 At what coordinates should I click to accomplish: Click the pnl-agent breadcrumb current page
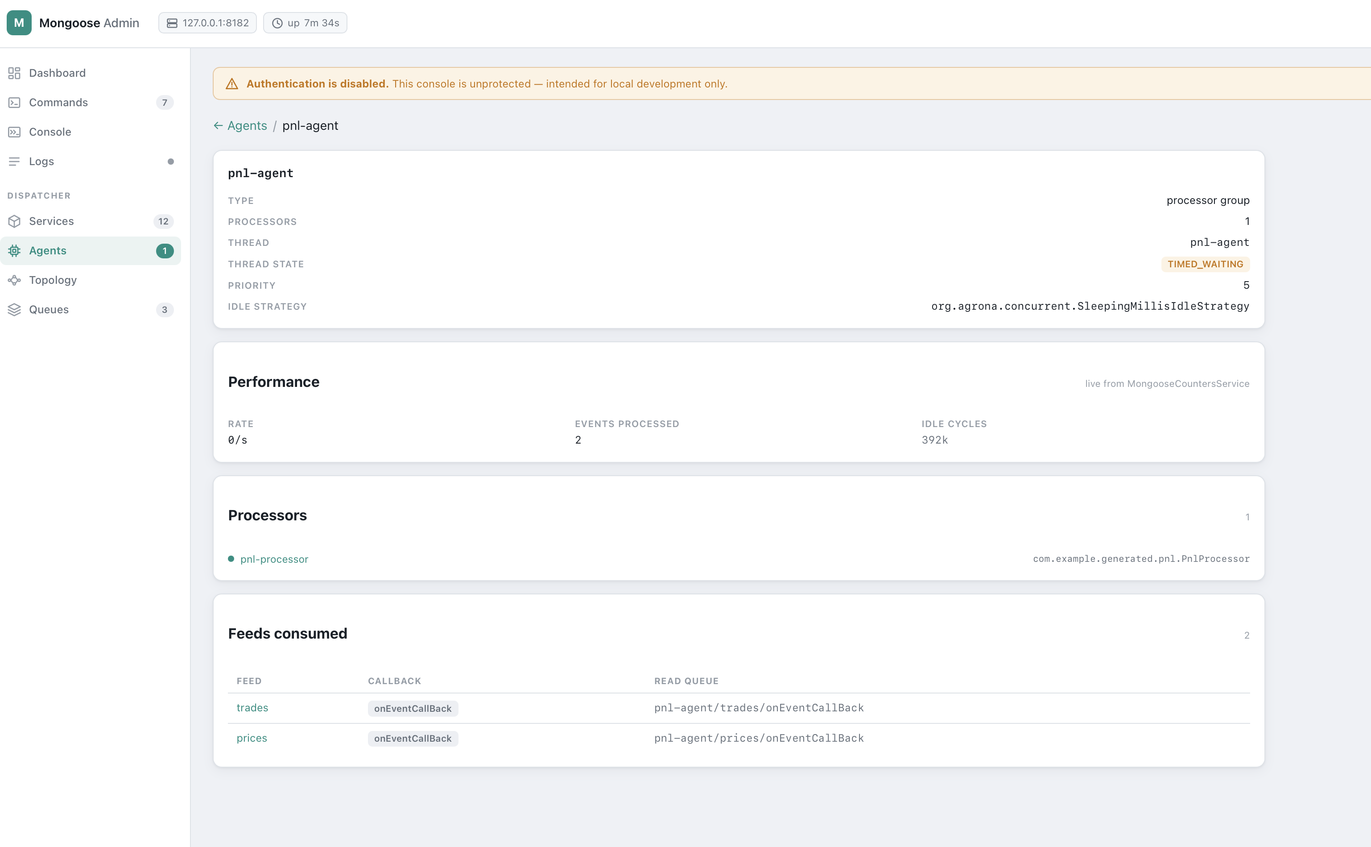pos(310,125)
